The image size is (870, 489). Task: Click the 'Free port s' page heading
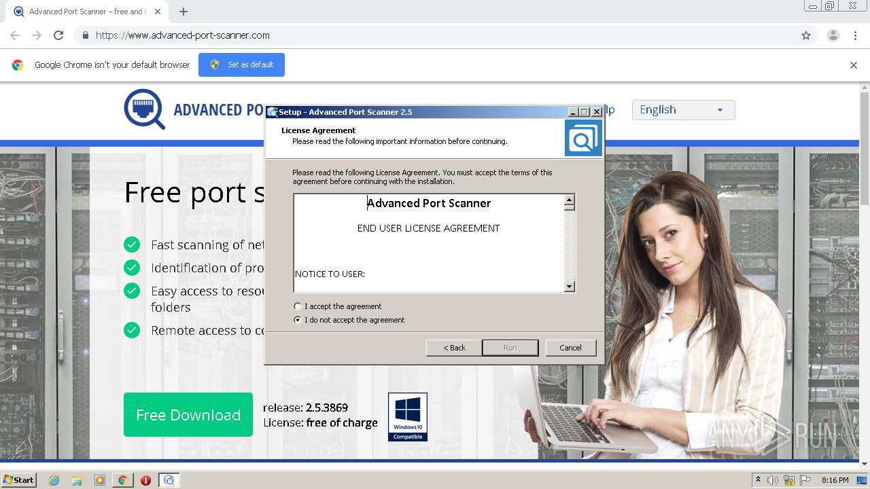tap(194, 192)
